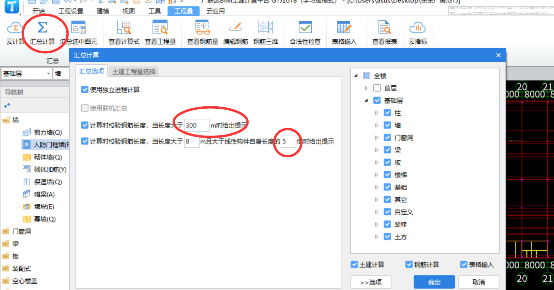Click the >>选项 button
The height and width of the screenshot is (290, 554).
371,282
